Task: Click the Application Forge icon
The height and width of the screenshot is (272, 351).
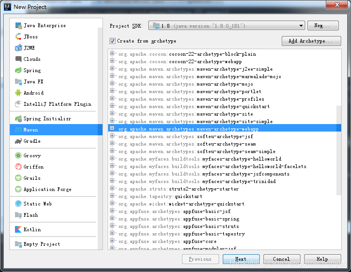Action: click(18, 189)
